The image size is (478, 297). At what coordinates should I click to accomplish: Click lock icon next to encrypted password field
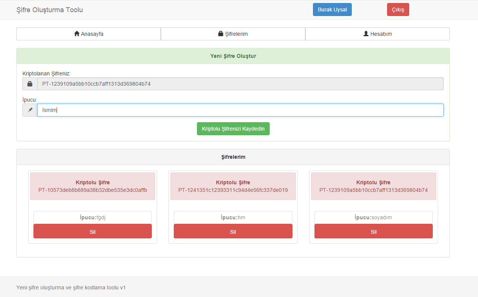click(30, 84)
